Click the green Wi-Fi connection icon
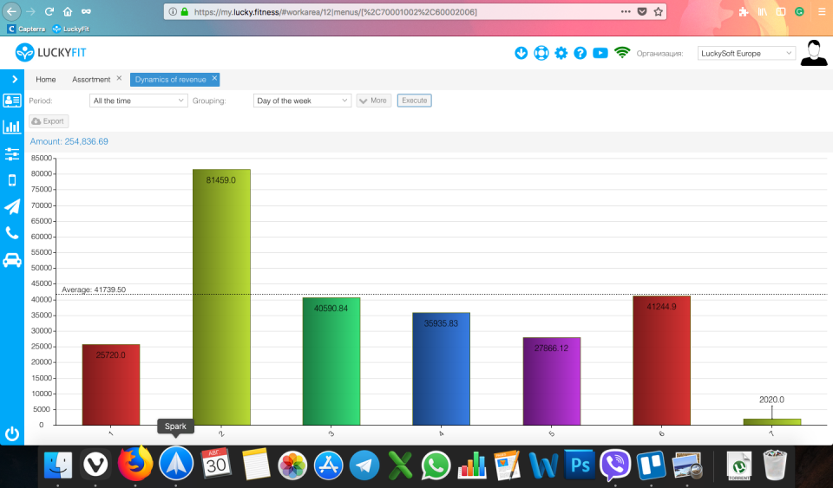Viewport: 833px width, 488px height. pos(621,53)
